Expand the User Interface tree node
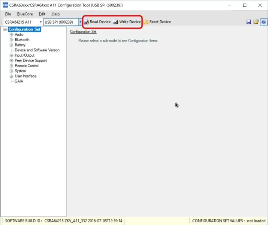Screen dimensions: 268x225 [11, 76]
